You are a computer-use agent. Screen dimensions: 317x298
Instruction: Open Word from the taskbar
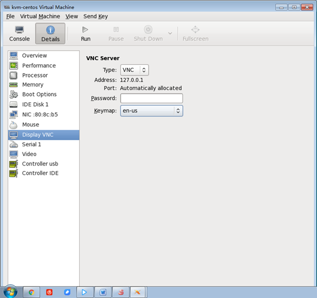pyautogui.click(x=103, y=292)
